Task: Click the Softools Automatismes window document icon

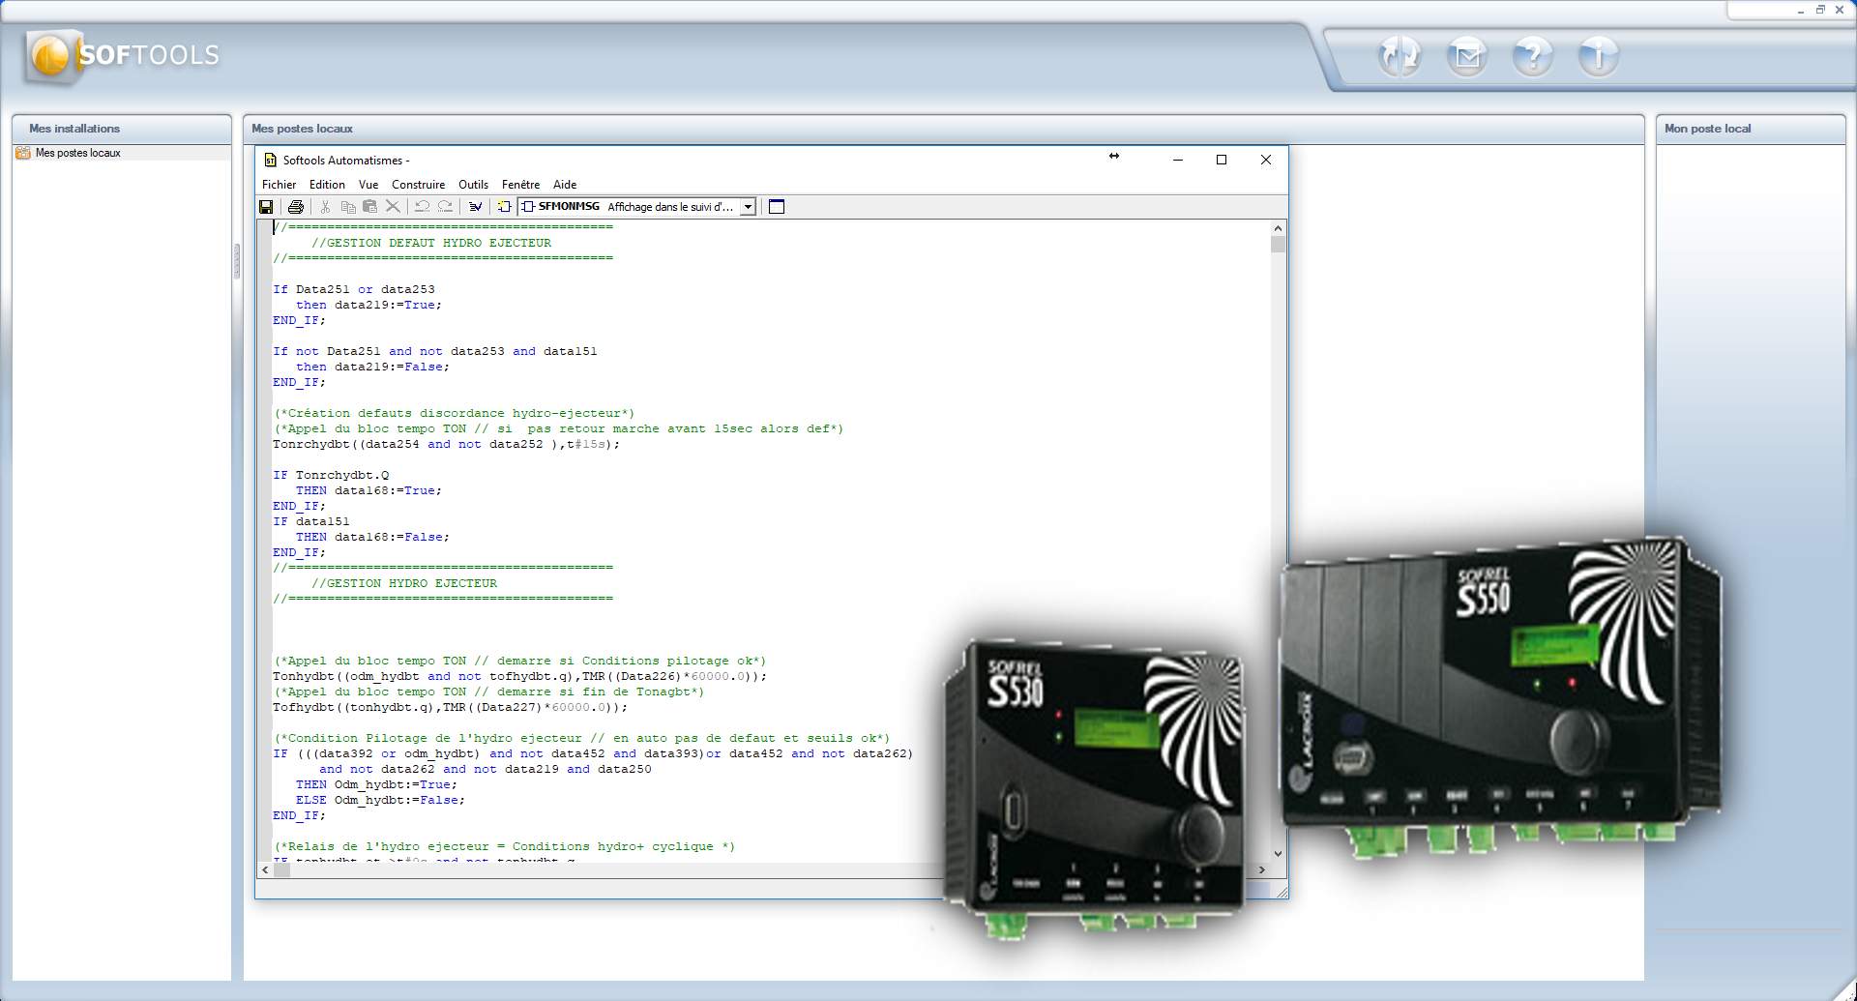Action: [x=271, y=161]
